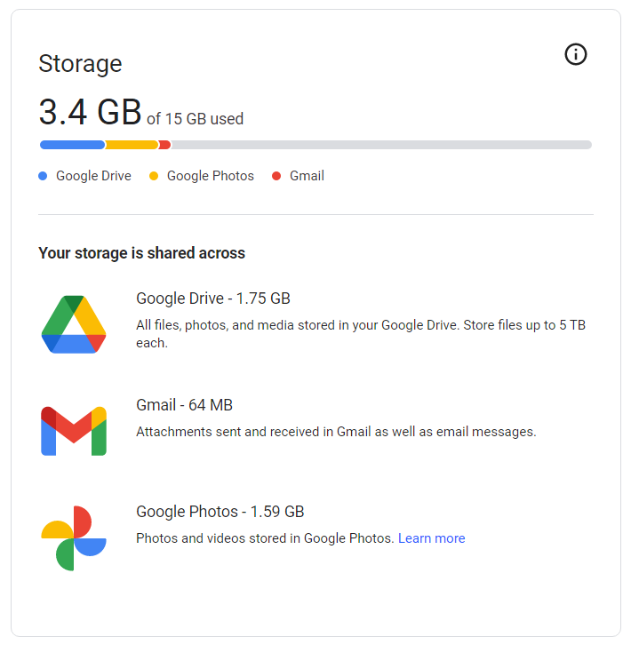Click the Gmail envelope logo

pos(74,431)
